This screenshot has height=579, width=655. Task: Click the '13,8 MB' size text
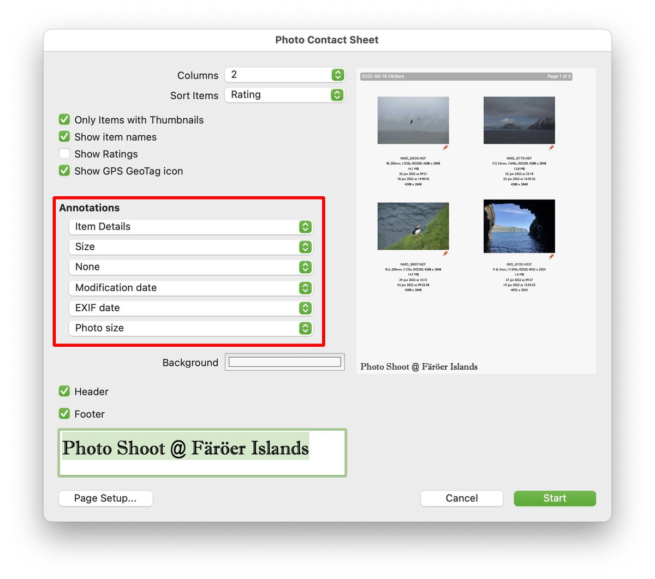pyautogui.click(x=519, y=168)
